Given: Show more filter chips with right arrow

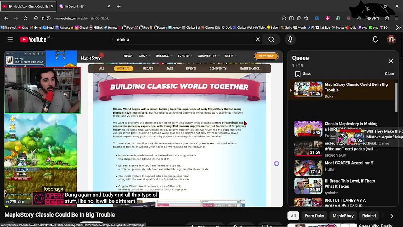Looking at the screenshot, I should [x=392, y=216].
